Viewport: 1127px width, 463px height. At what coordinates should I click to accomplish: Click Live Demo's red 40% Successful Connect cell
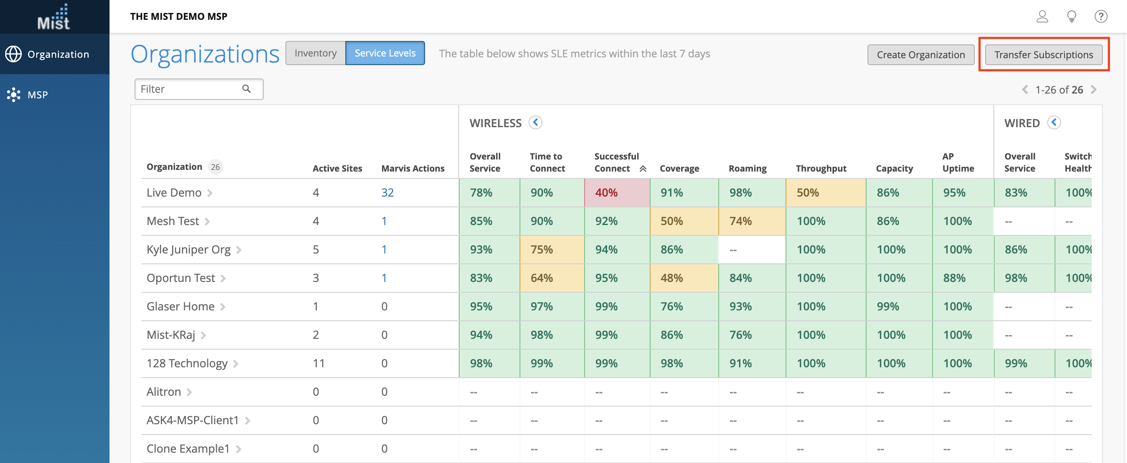617,193
